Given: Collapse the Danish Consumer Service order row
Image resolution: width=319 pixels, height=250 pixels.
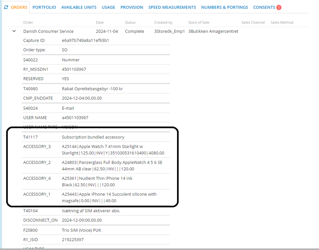Looking at the screenshot, I should 14,32.
